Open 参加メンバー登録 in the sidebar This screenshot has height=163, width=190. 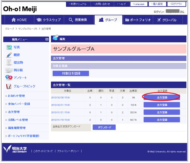point(19,104)
